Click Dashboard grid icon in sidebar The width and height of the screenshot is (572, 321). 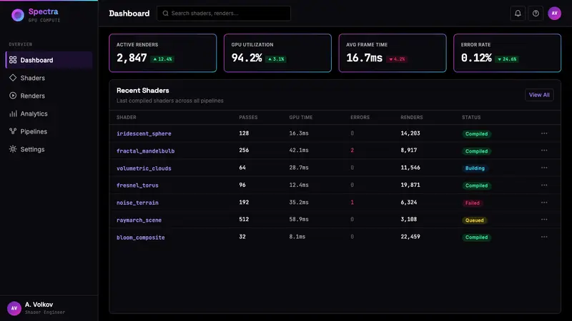click(x=13, y=60)
